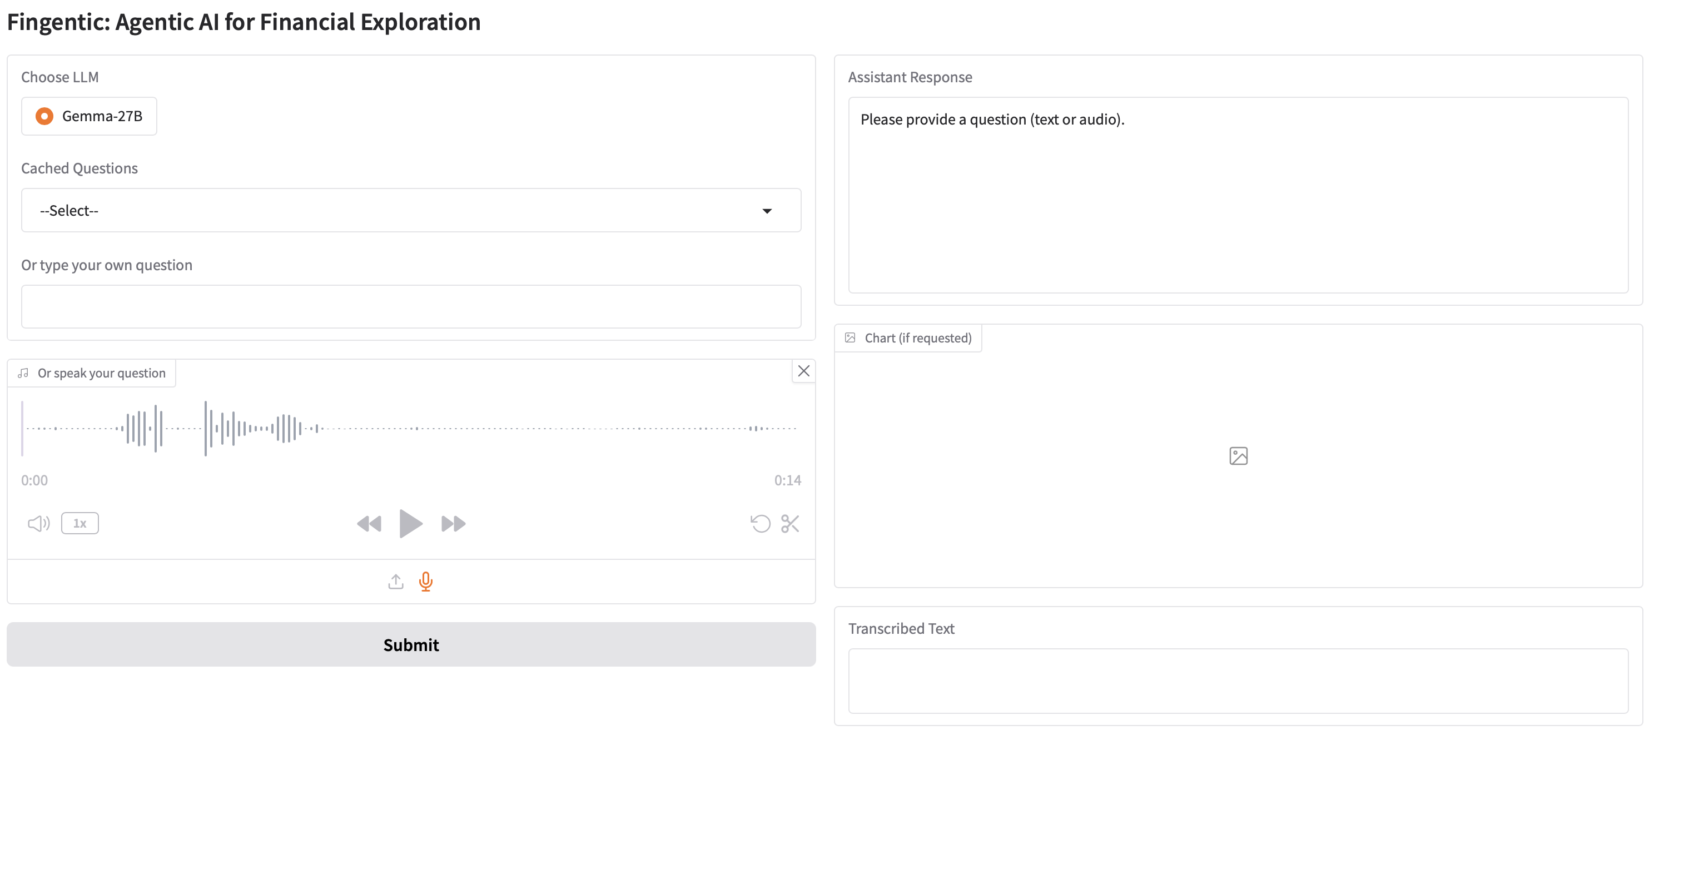Trim audio with the scissors icon

pyautogui.click(x=789, y=523)
